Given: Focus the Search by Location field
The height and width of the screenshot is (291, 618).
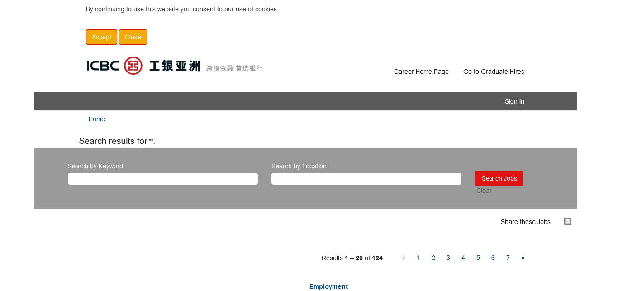Looking at the screenshot, I should [366, 179].
